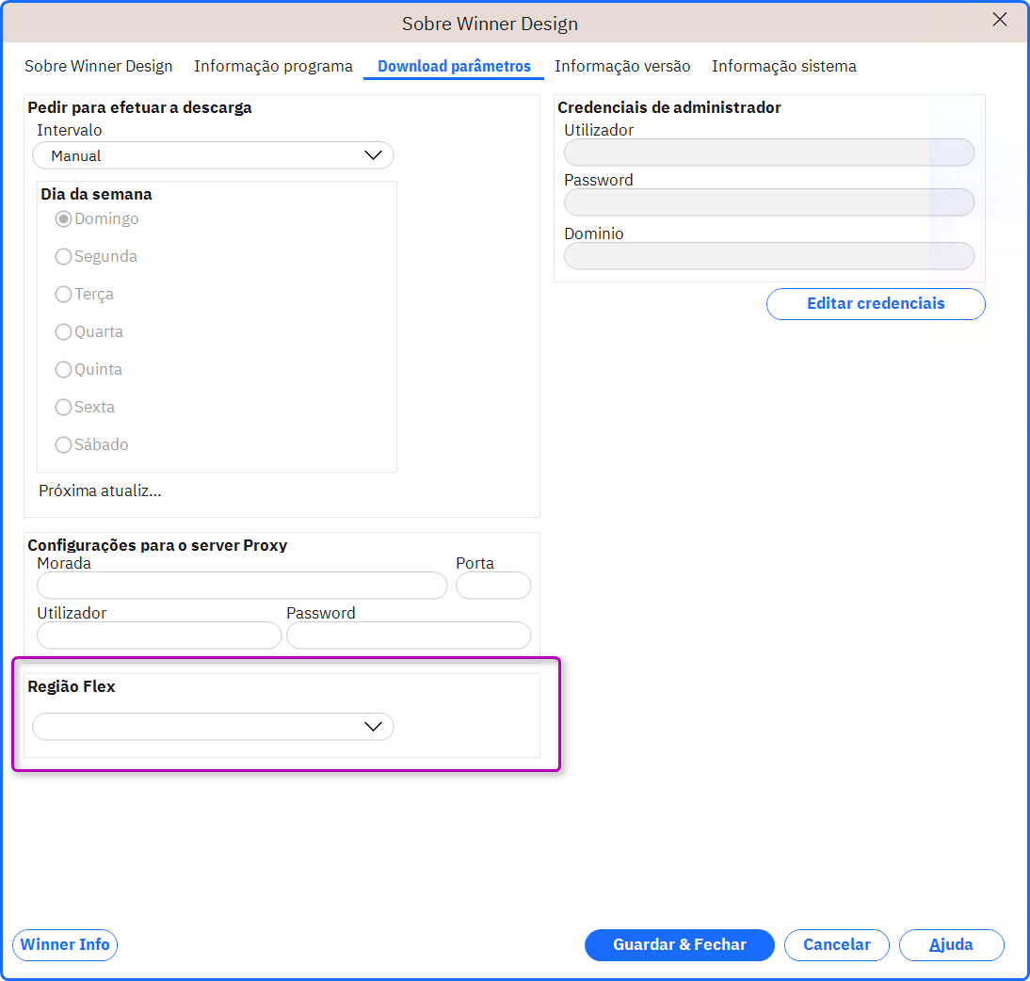Click the Cancelar button
This screenshot has width=1030, height=981.
tap(837, 945)
